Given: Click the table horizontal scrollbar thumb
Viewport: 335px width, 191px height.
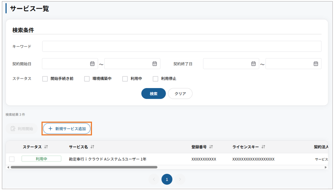Looking at the screenshot, I should pyautogui.click(x=84, y=167).
